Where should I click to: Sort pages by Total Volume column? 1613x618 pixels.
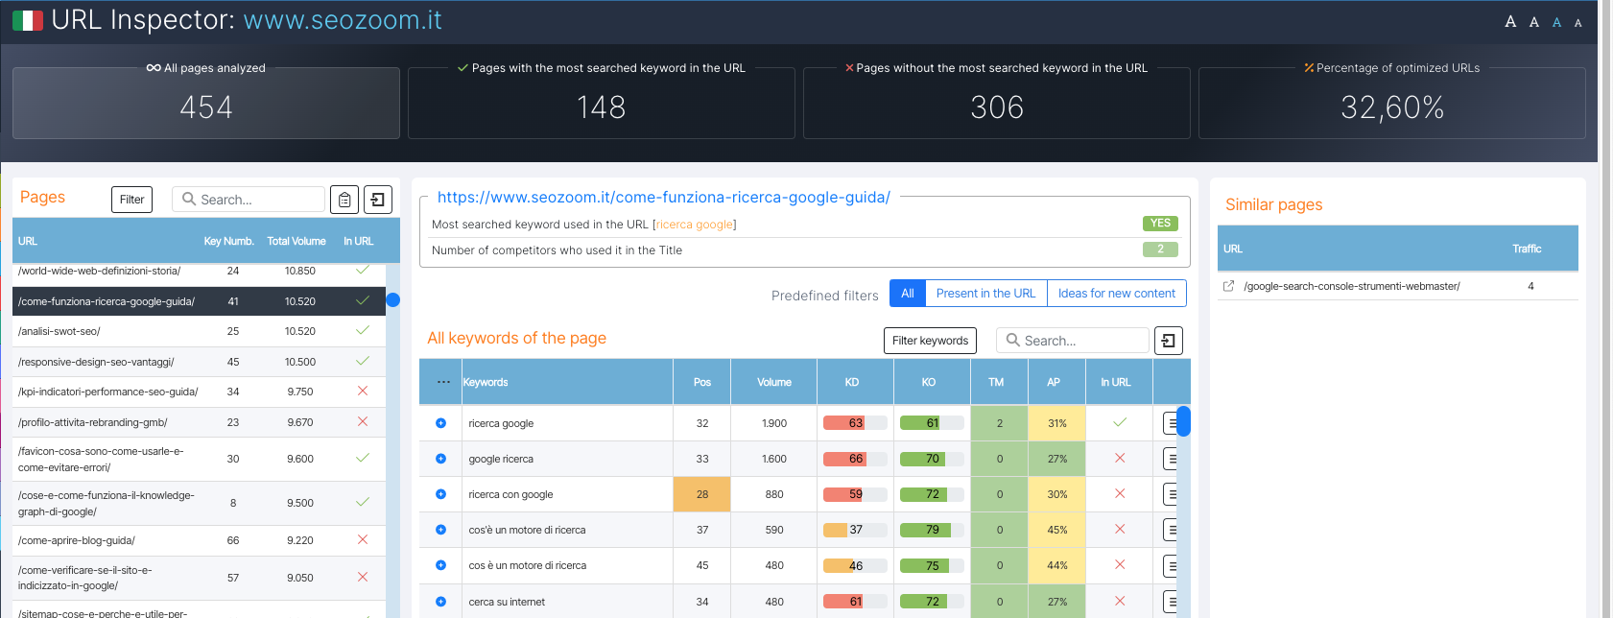(297, 241)
